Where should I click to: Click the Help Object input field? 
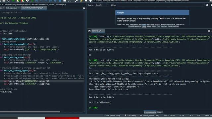161,5
